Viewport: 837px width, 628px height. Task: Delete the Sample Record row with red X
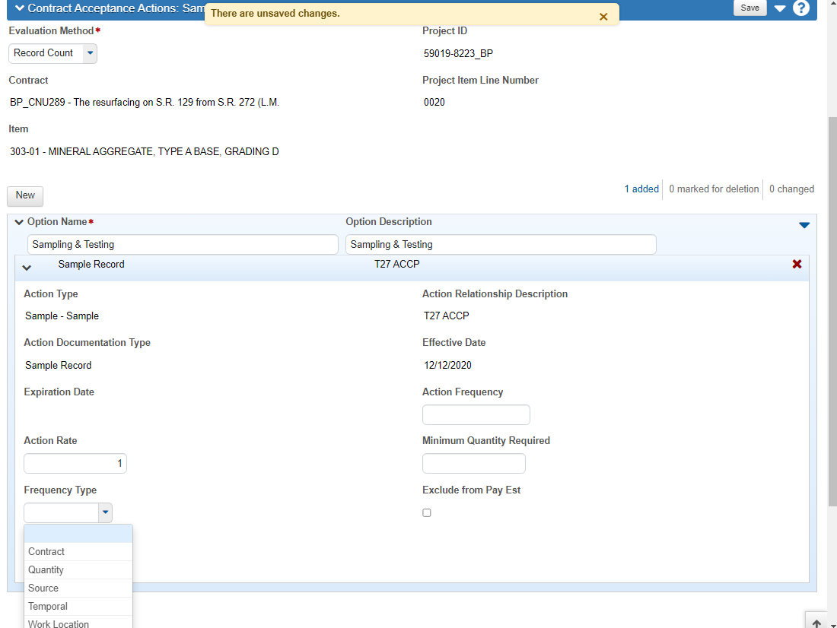797,264
